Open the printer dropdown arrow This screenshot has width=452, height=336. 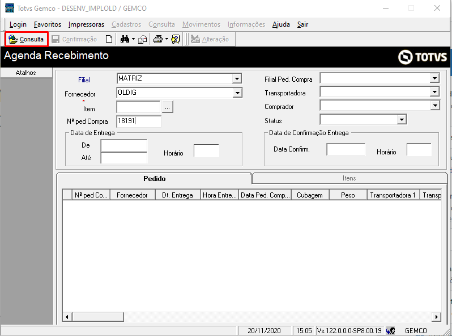[x=167, y=39]
